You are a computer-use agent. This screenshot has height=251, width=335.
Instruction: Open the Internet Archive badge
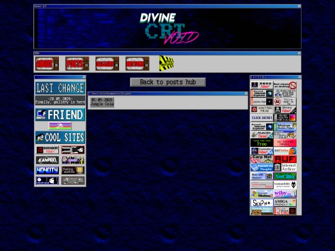coord(285,167)
